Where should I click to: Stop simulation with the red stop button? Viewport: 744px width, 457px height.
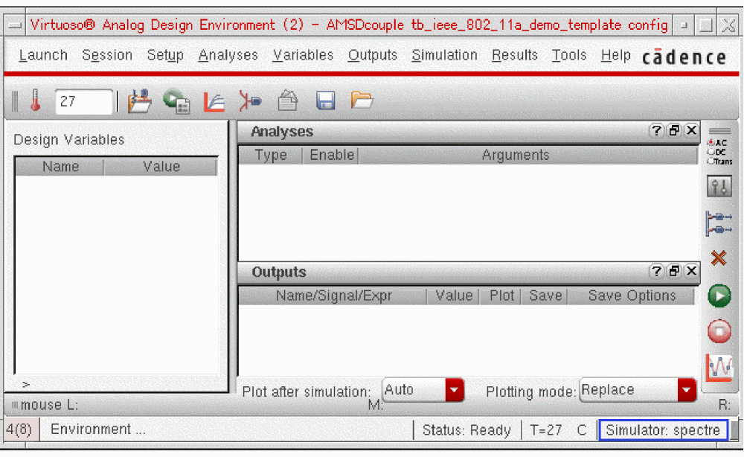tap(719, 330)
